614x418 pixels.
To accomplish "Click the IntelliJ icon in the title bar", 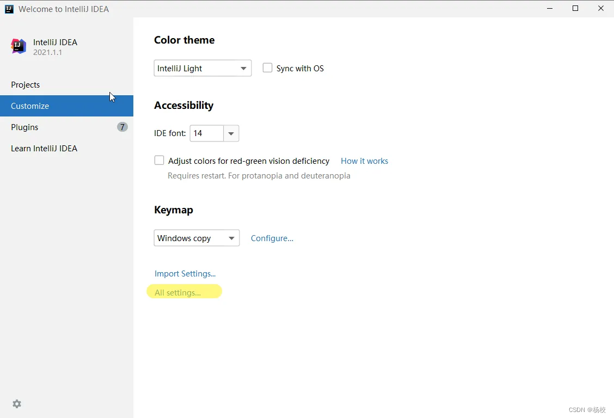I will coord(9,9).
